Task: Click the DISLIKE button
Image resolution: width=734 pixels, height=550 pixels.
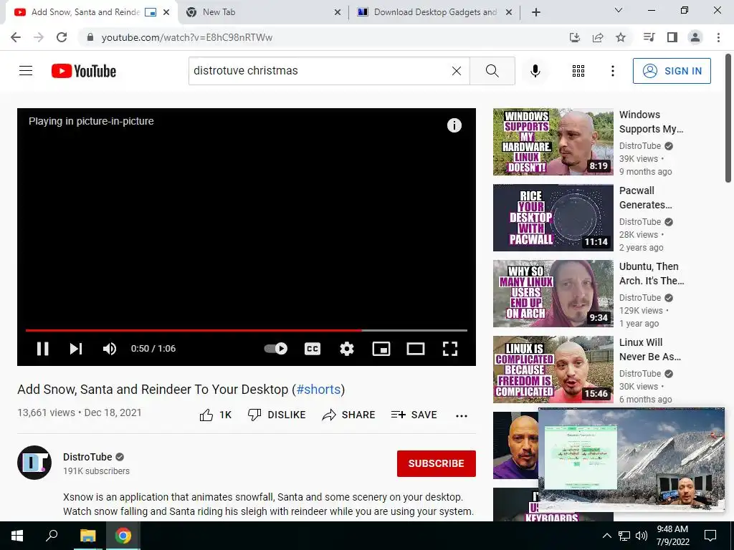Action: (277, 415)
